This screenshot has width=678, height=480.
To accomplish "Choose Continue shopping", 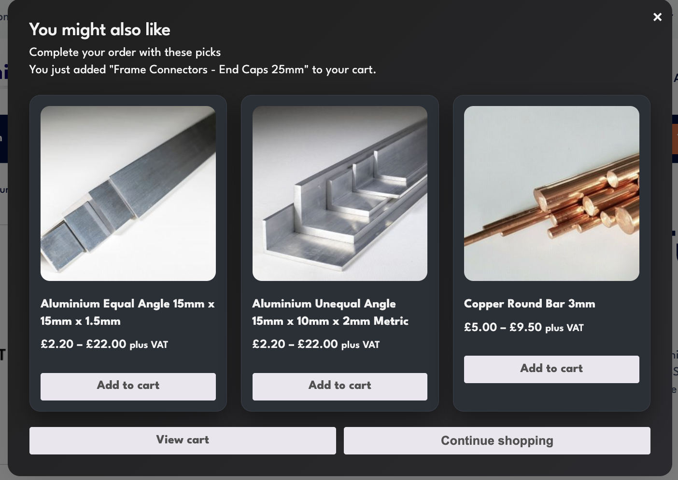I will pyautogui.click(x=497, y=440).
